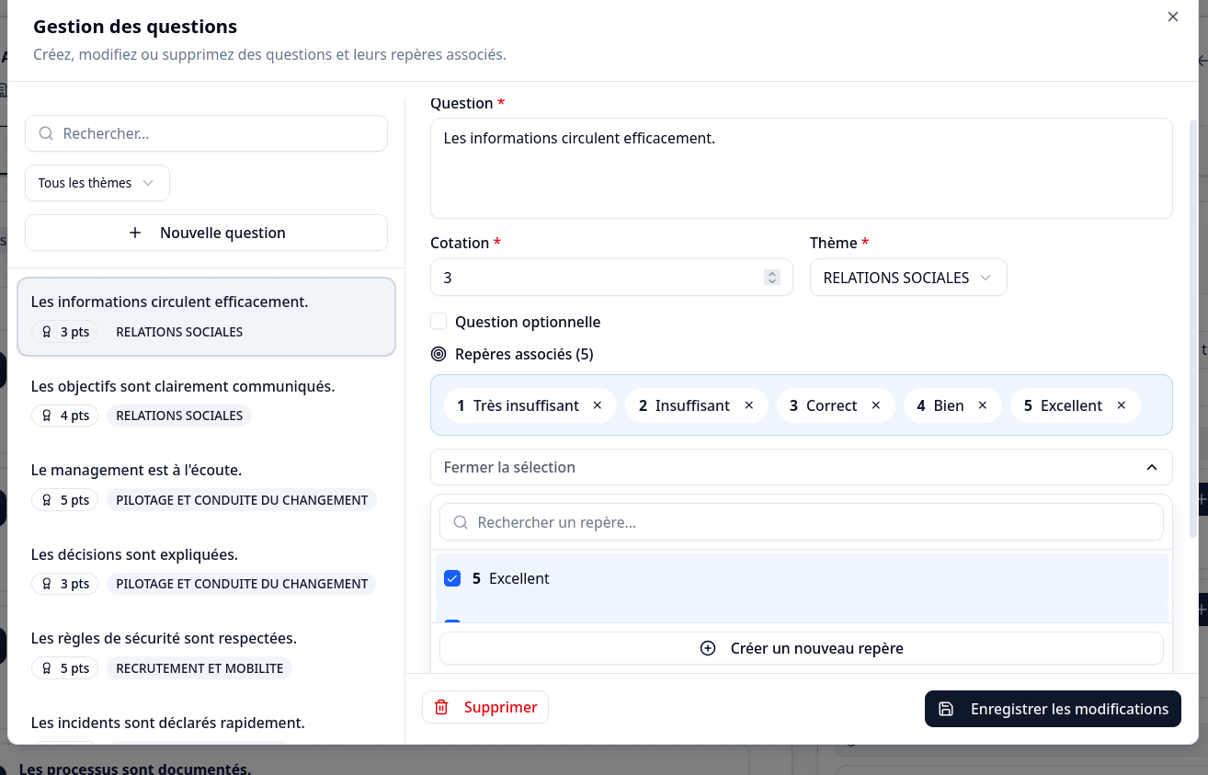Screen dimensions: 1208x775
Task: Open the 'Tous les thèmes' filter dropdown
Action: tap(97, 183)
